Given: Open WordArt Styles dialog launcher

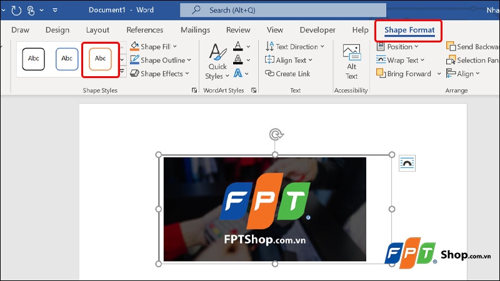Looking at the screenshot, I should coord(254,90).
